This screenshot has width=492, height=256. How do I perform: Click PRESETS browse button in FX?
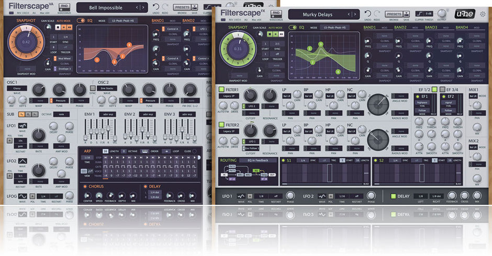[394, 14]
